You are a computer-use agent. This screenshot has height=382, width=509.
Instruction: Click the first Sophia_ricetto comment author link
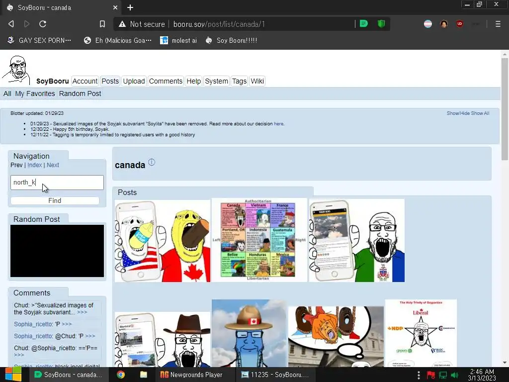pos(33,324)
